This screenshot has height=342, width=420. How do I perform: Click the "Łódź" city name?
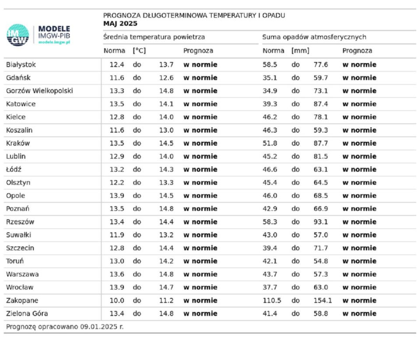[x=14, y=169]
